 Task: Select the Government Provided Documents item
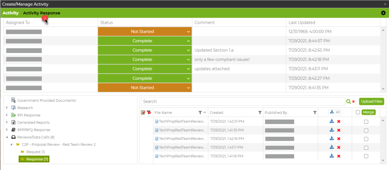46,101
